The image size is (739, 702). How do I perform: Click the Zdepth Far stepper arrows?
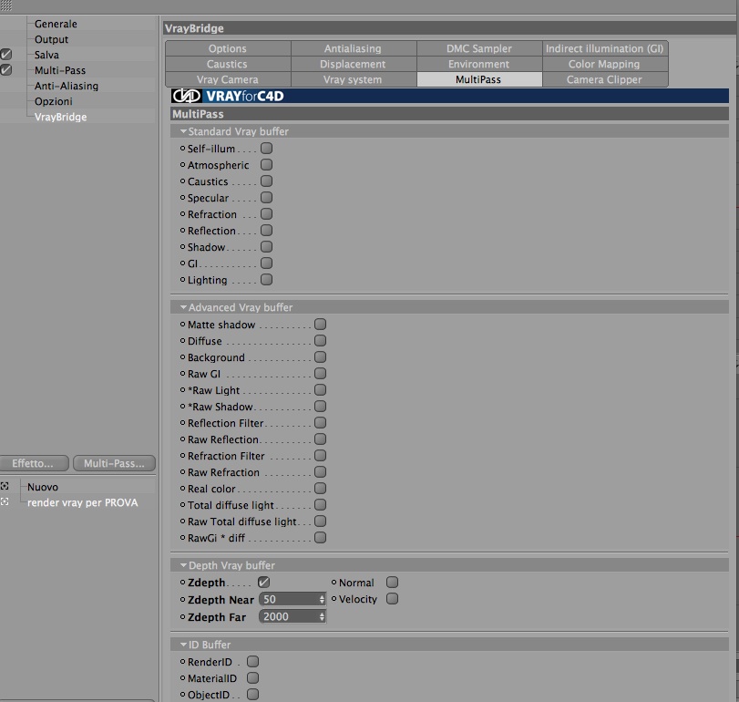(x=322, y=616)
